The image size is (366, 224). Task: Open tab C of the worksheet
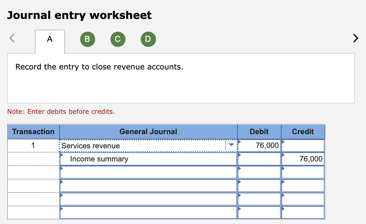(x=118, y=39)
